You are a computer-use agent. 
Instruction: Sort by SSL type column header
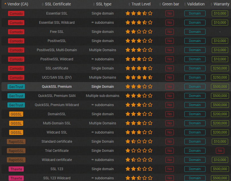tap(102, 4)
